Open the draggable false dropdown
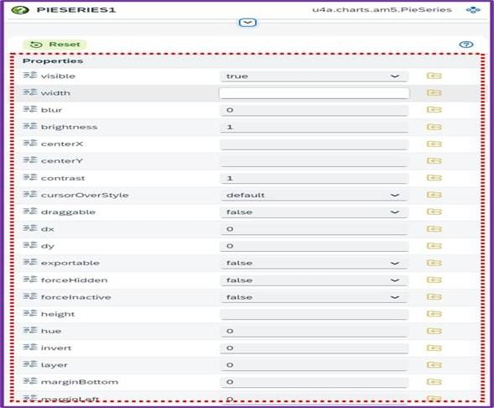Image resolution: width=494 pixels, height=408 pixels. 315,212
